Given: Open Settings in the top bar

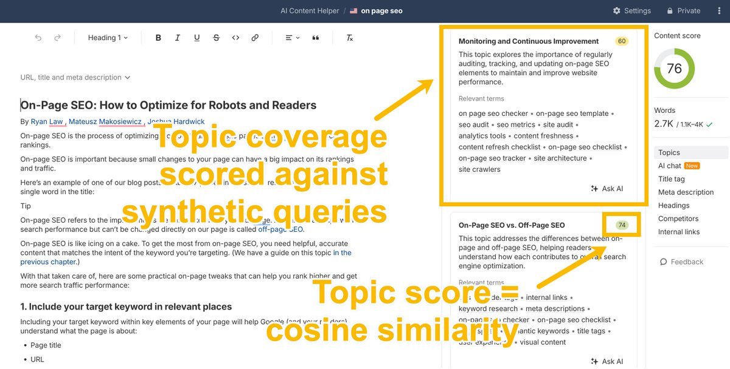Looking at the screenshot, I should coord(631,11).
